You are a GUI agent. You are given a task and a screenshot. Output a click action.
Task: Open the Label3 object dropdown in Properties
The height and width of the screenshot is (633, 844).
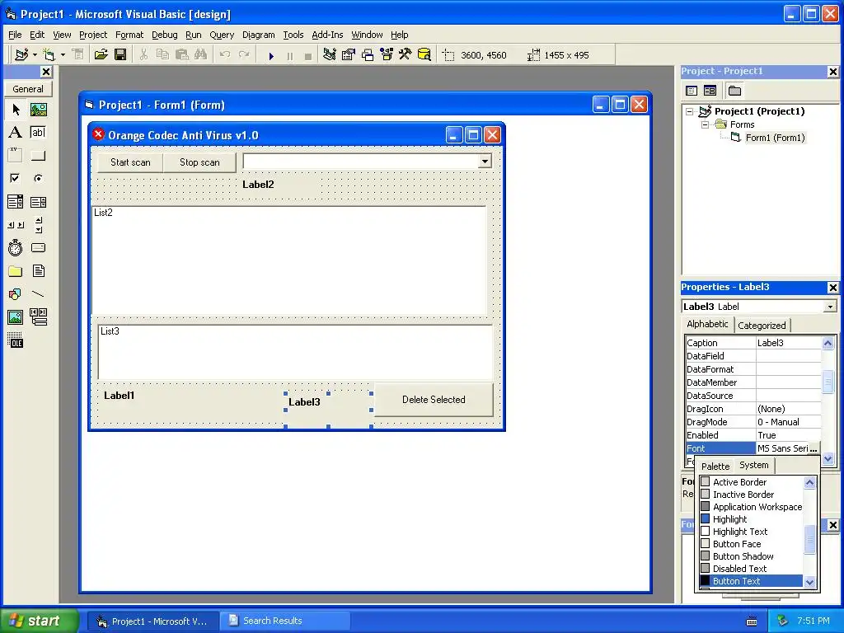point(830,307)
